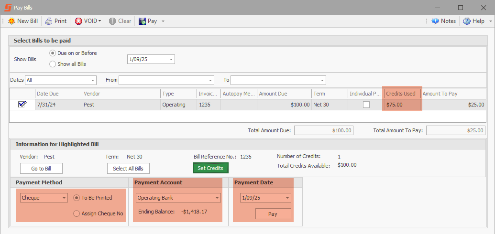Expand the Operating Bank account dropdown
The image size is (495, 234).
pyautogui.click(x=217, y=198)
